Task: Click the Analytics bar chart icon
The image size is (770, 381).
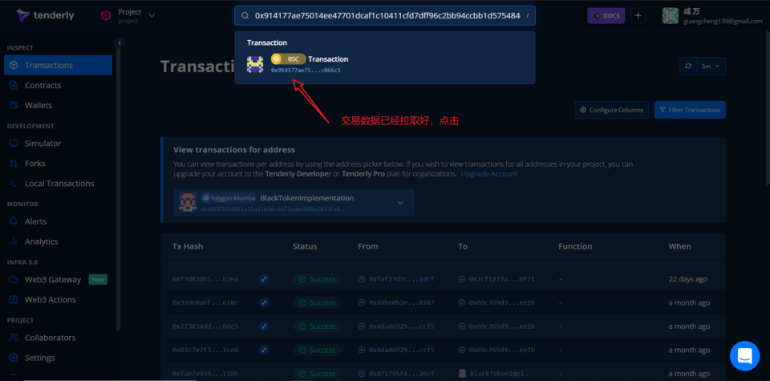Action: [x=14, y=241]
